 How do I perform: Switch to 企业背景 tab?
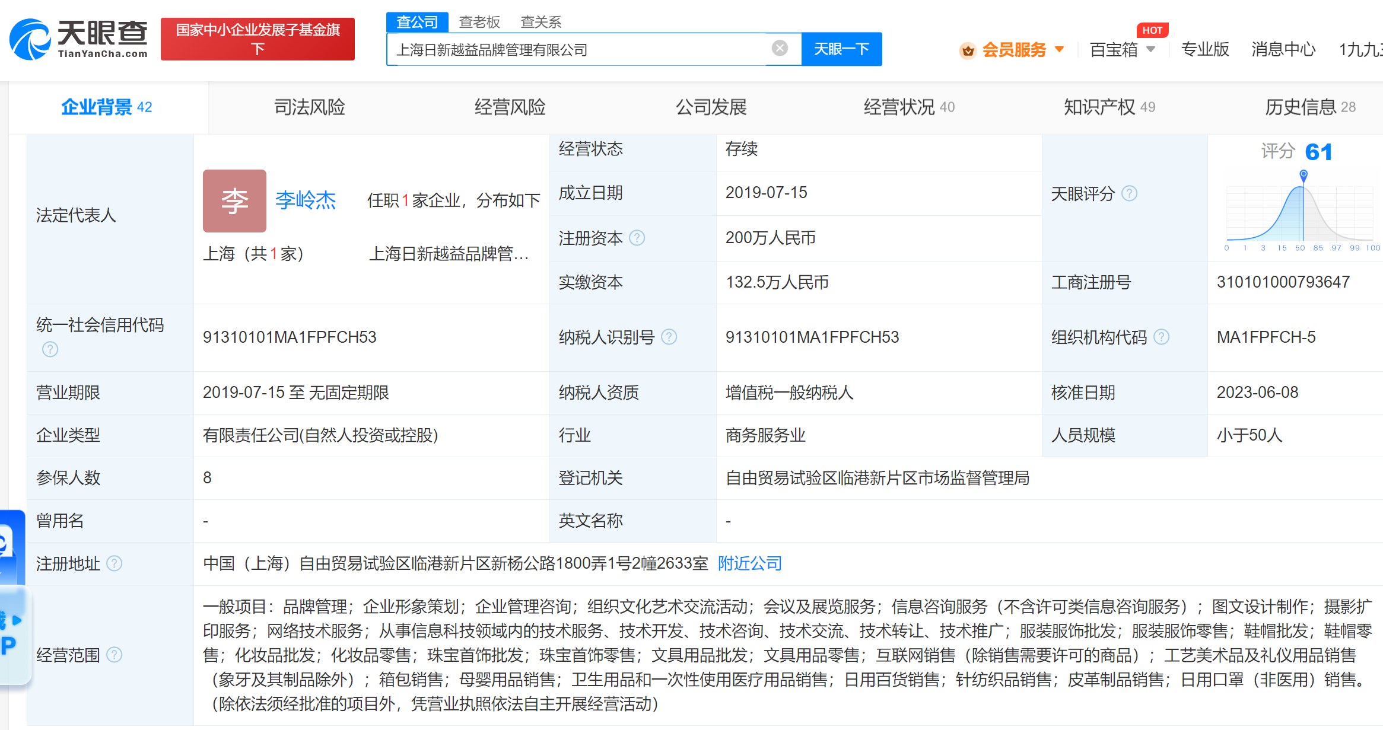coord(107,107)
